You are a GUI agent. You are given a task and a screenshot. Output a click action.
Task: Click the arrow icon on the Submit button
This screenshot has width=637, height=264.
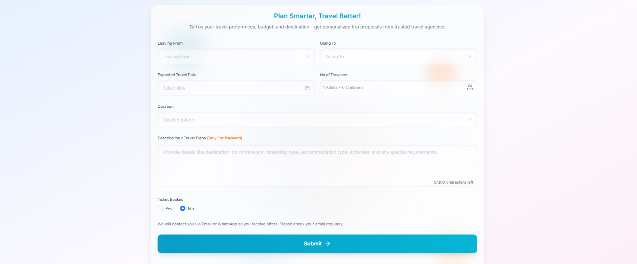(328, 244)
